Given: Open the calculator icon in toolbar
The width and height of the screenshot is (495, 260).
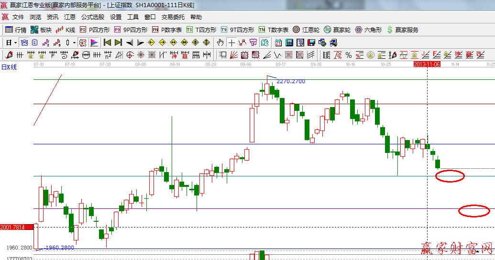Looking at the screenshot, I should coord(289,43).
